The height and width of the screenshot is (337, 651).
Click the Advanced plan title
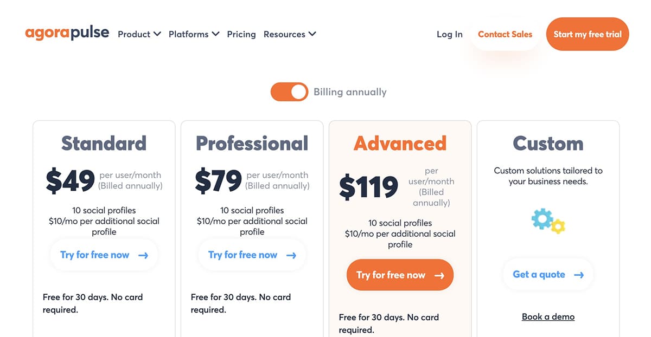[400, 143]
